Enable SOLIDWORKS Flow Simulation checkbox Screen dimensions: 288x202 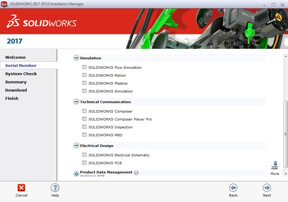85,67
